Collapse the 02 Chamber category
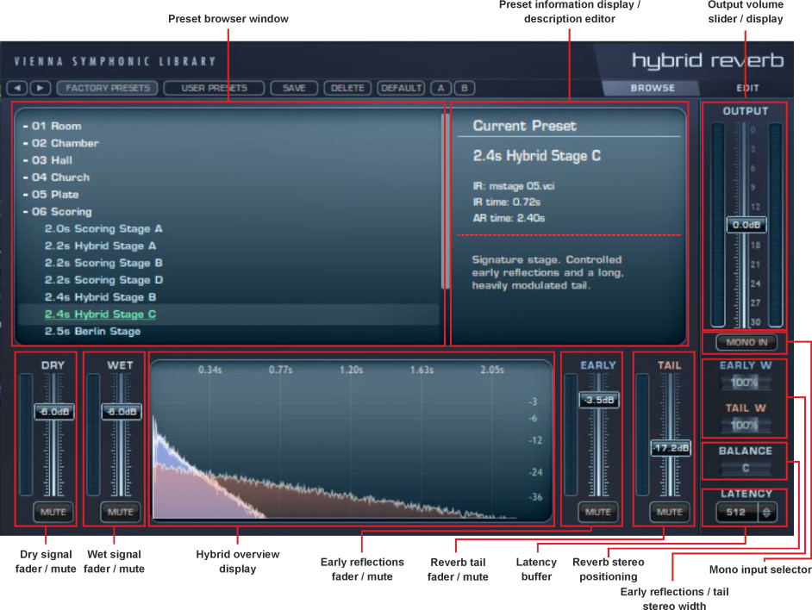The height and width of the screenshot is (610, 812). coord(60,143)
